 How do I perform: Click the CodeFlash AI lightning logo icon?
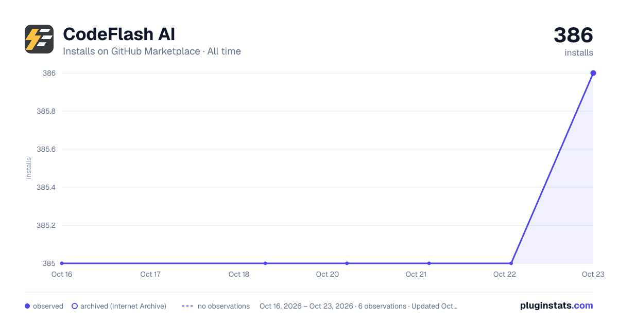(x=39, y=39)
